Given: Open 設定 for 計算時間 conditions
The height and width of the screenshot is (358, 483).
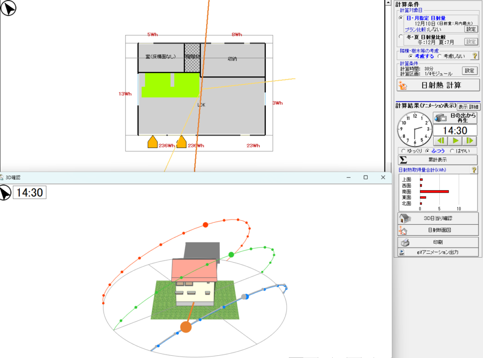Looking at the screenshot, I should pos(469,70).
